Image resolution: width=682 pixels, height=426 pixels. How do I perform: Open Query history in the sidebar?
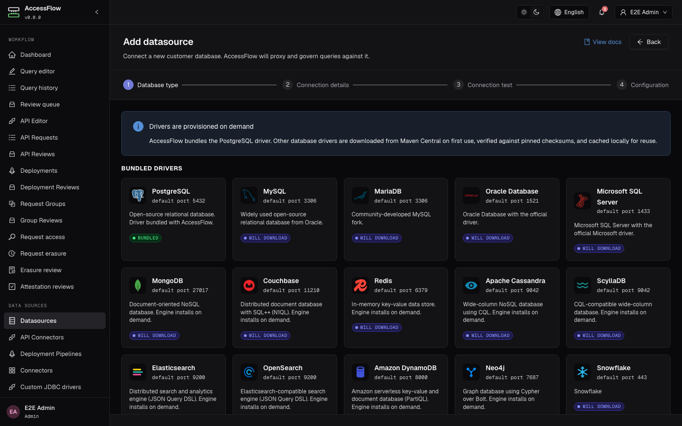pyautogui.click(x=54, y=88)
